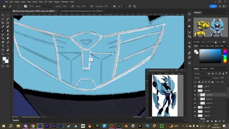Open brush Opacity dropdown arrow
Screen dimensions: 229x129
[x=68, y=6]
